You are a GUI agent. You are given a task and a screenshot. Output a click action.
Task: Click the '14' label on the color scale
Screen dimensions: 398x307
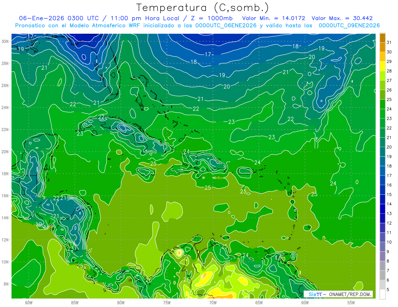point(390,204)
